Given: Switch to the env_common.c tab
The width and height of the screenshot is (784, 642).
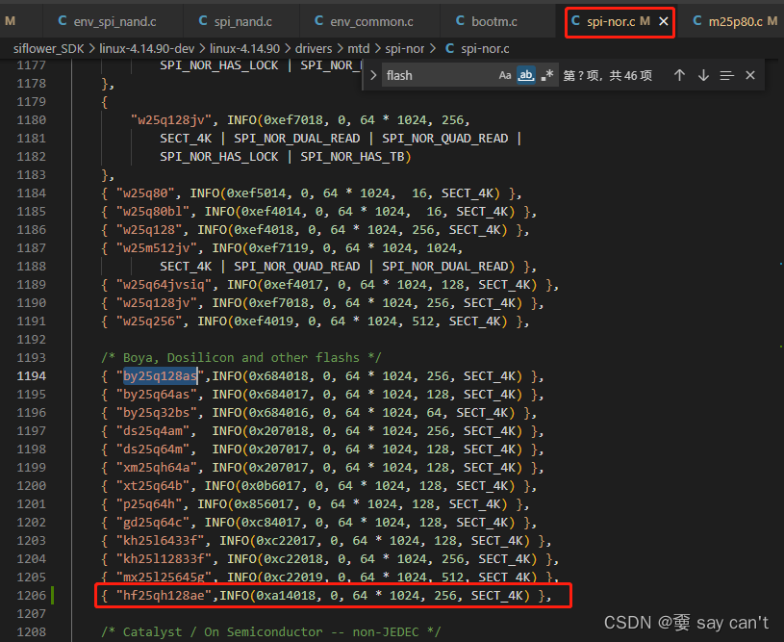Looking at the screenshot, I should [370, 21].
